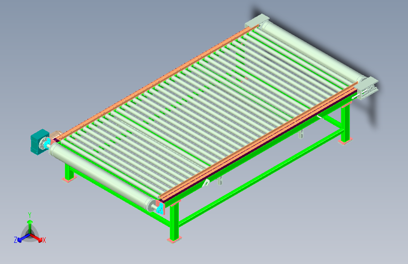Select the nearest green frame leg
The width and height of the screenshot is (408, 264).
tap(174, 222)
